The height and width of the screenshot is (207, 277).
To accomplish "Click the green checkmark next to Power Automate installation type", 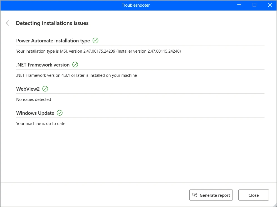I will point(95,40).
